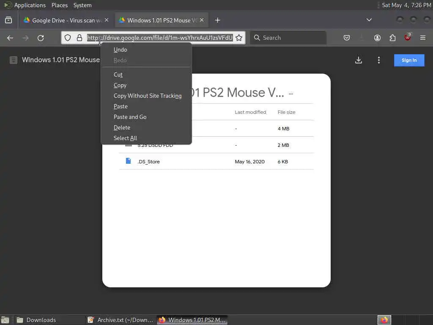Select the Windows 1.01 PS2 Mouse tab

tap(162, 20)
